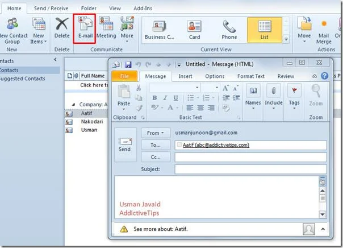
Task: Open Tags flag dropdown
Action: [x=294, y=97]
